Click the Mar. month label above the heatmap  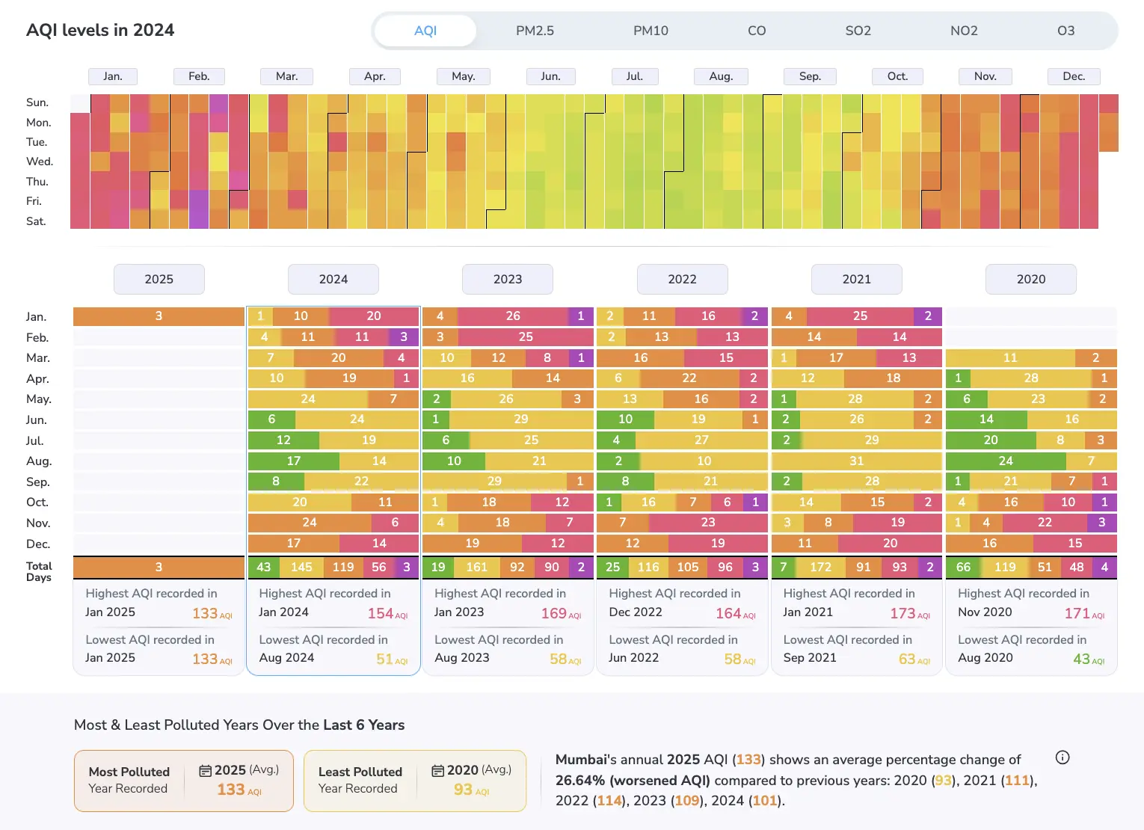286,76
